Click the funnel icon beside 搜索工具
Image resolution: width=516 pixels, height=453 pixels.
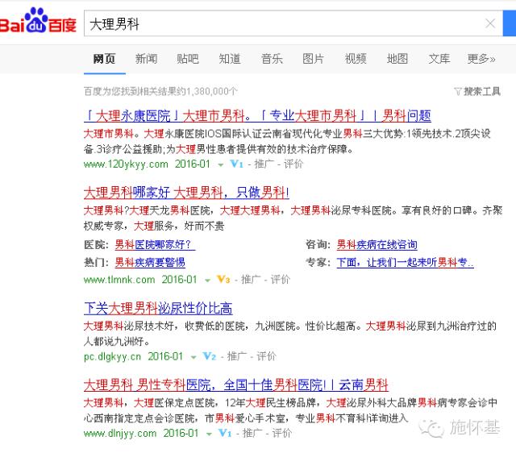click(x=458, y=91)
